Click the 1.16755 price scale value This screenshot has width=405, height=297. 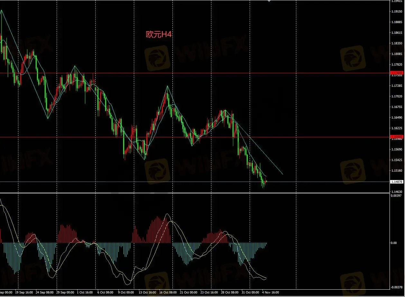(397, 107)
